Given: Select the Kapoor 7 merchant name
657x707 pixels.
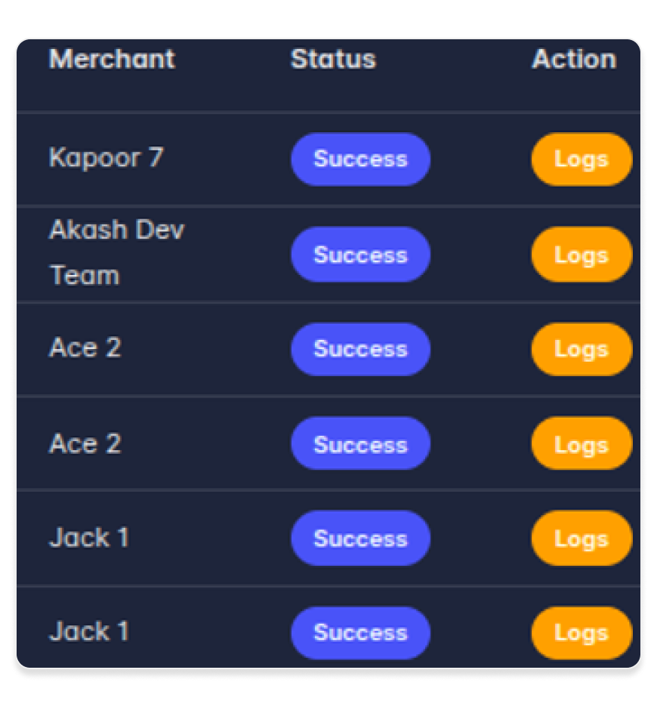Looking at the screenshot, I should (106, 158).
